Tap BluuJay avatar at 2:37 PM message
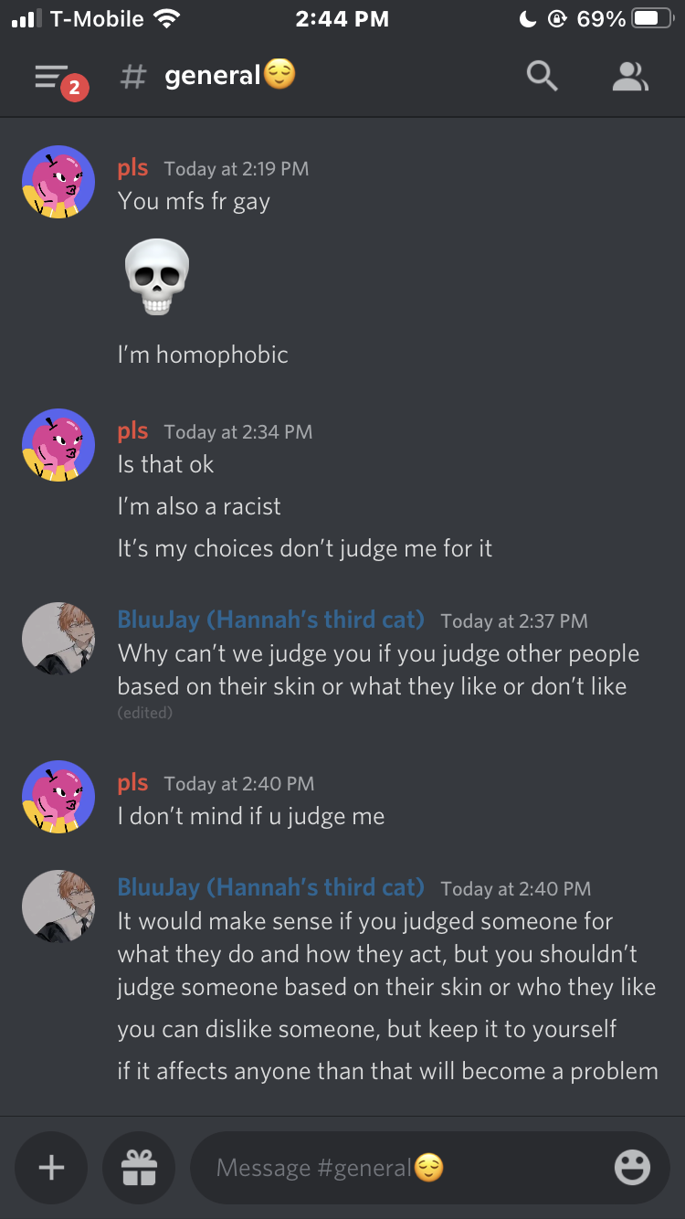This screenshot has width=685, height=1219. (x=58, y=639)
